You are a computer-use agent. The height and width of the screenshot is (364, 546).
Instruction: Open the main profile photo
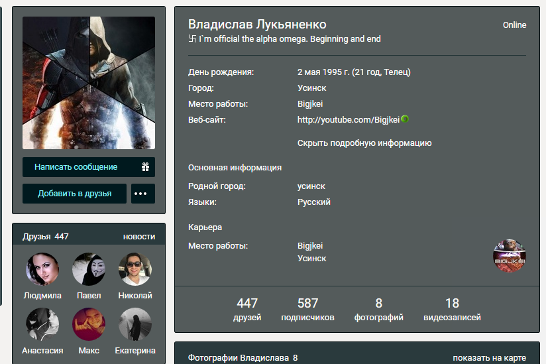(x=89, y=83)
